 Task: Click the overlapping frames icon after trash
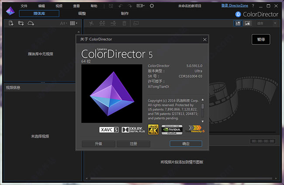point(136,23)
